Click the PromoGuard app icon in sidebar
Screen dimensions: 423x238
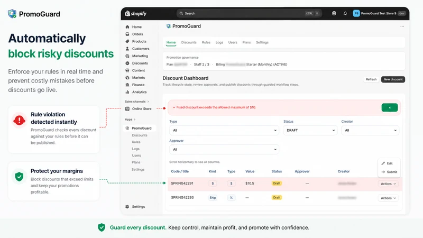(127, 128)
